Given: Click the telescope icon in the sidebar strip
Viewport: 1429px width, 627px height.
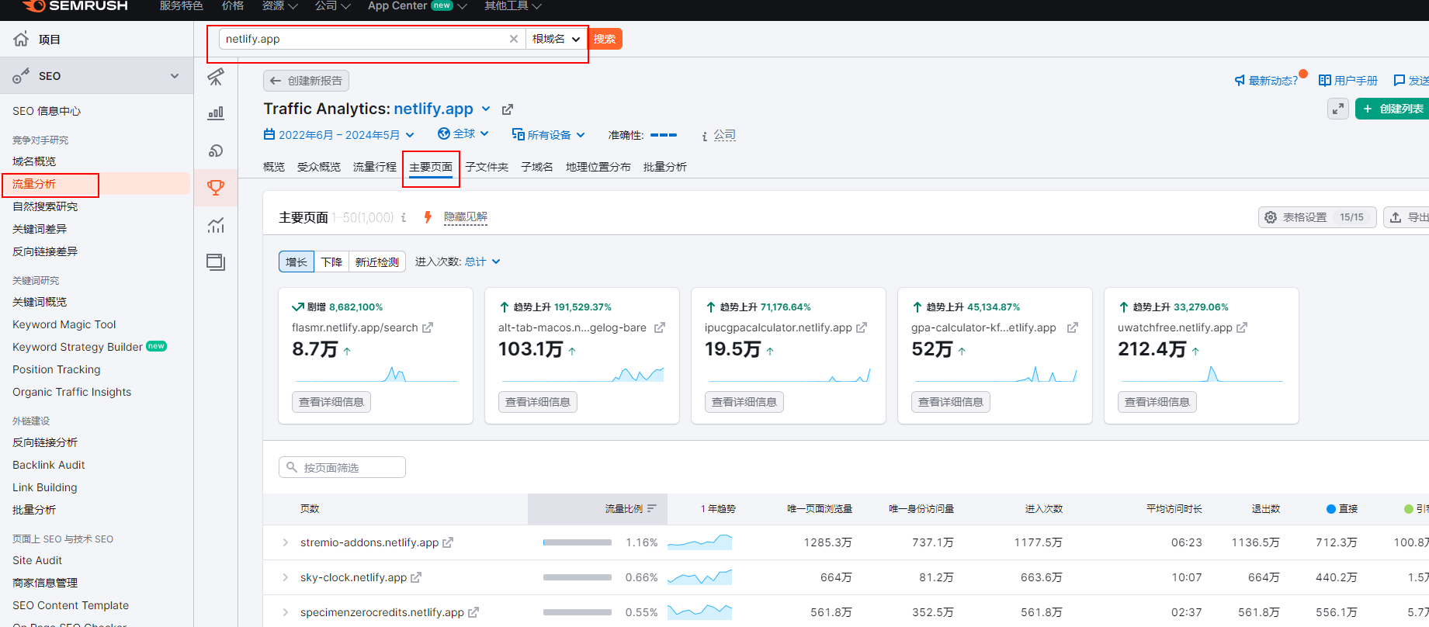Looking at the screenshot, I should click(x=216, y=76).
